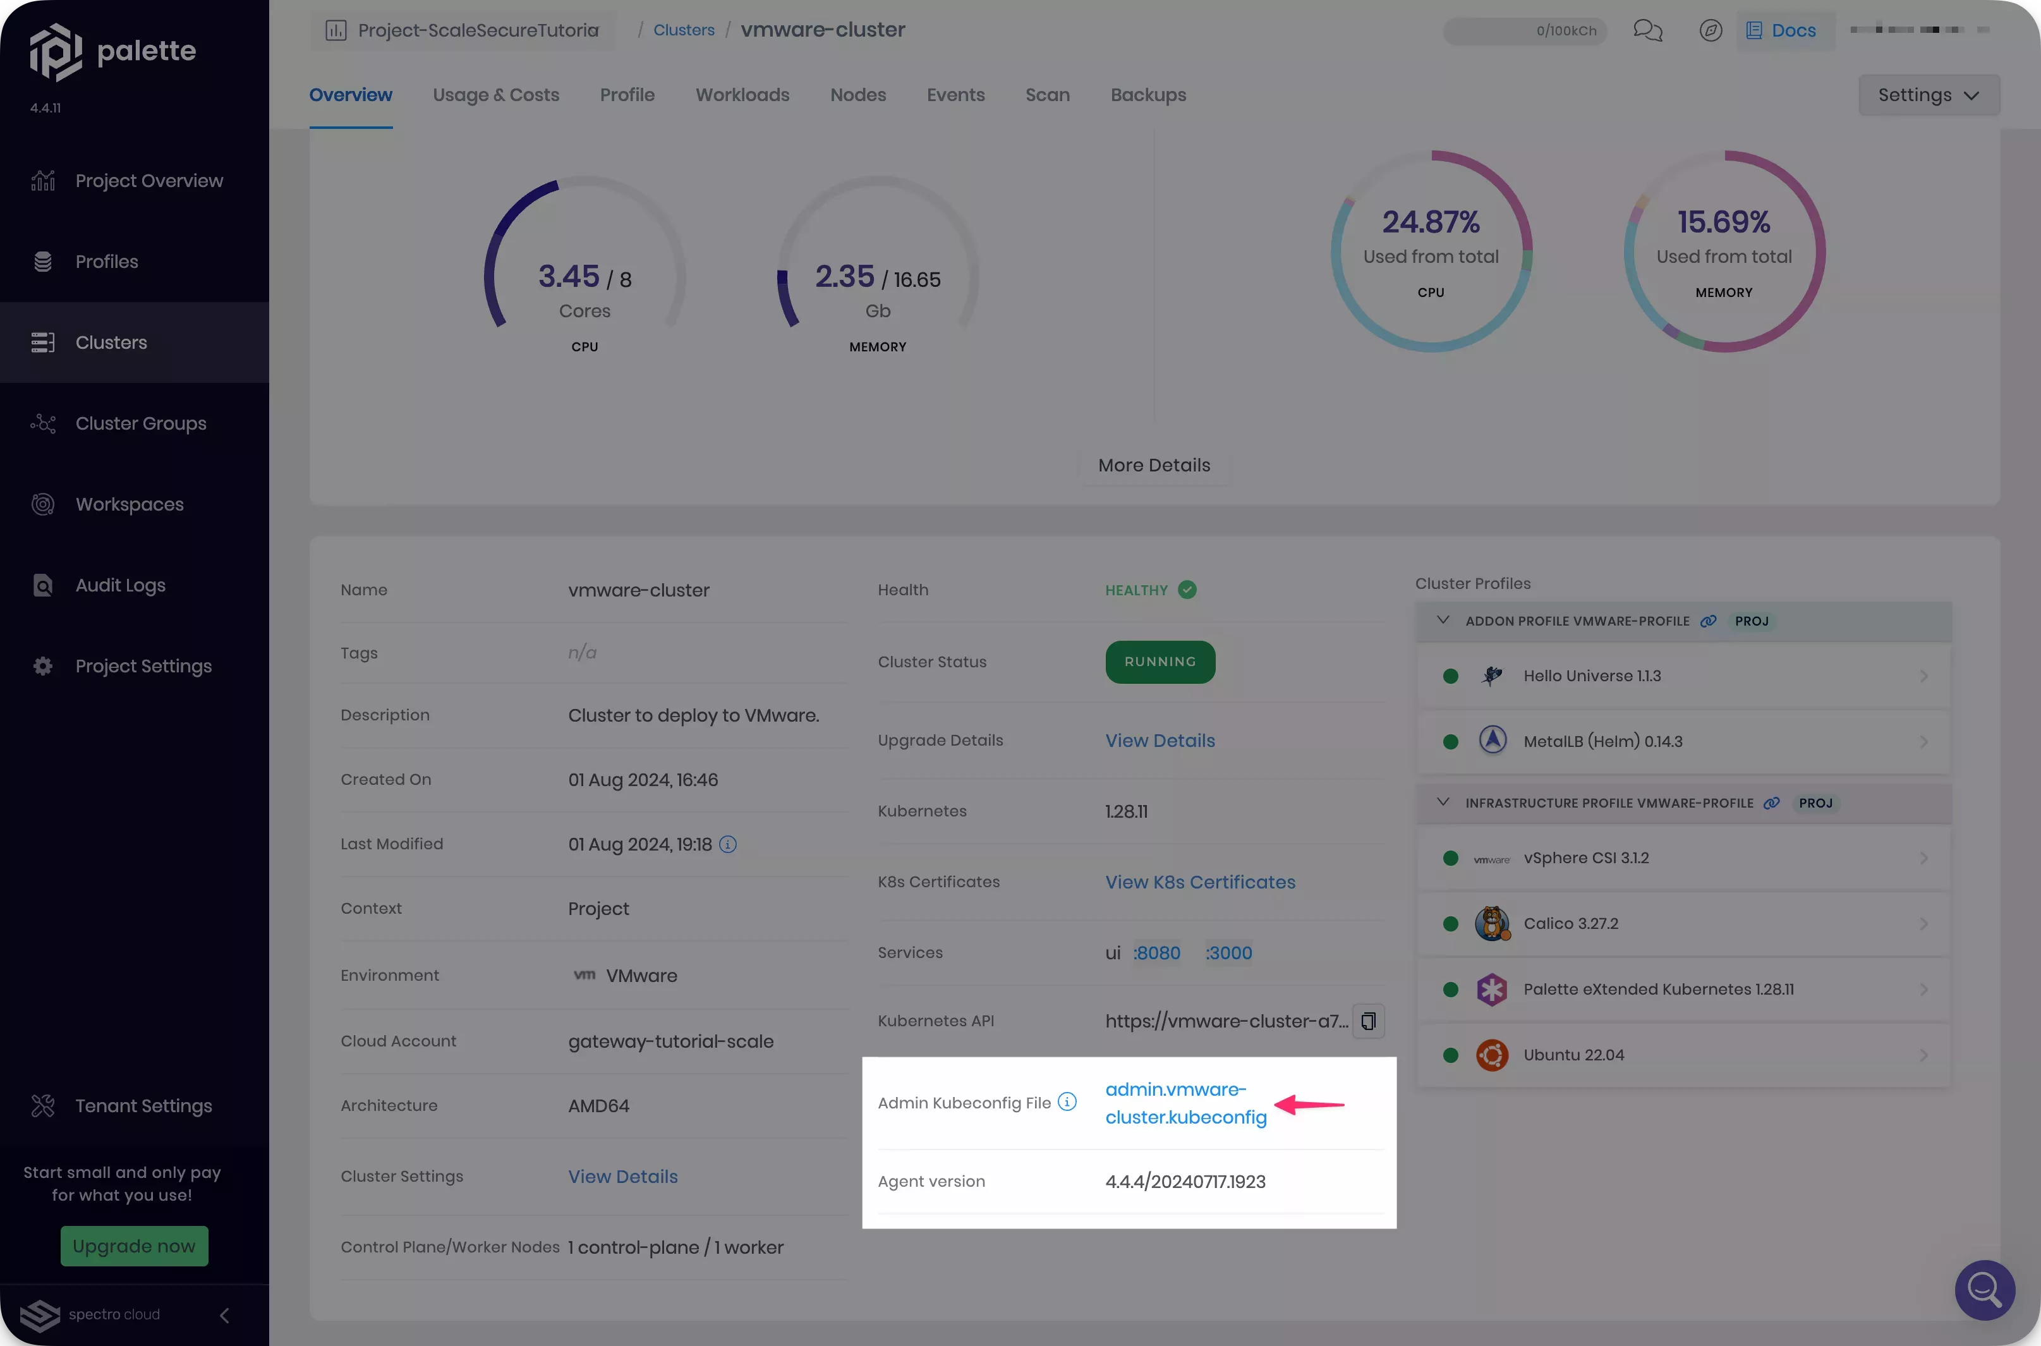Stay on the Overview tab
2041x1346 pixels.
[x=350, y=94]
